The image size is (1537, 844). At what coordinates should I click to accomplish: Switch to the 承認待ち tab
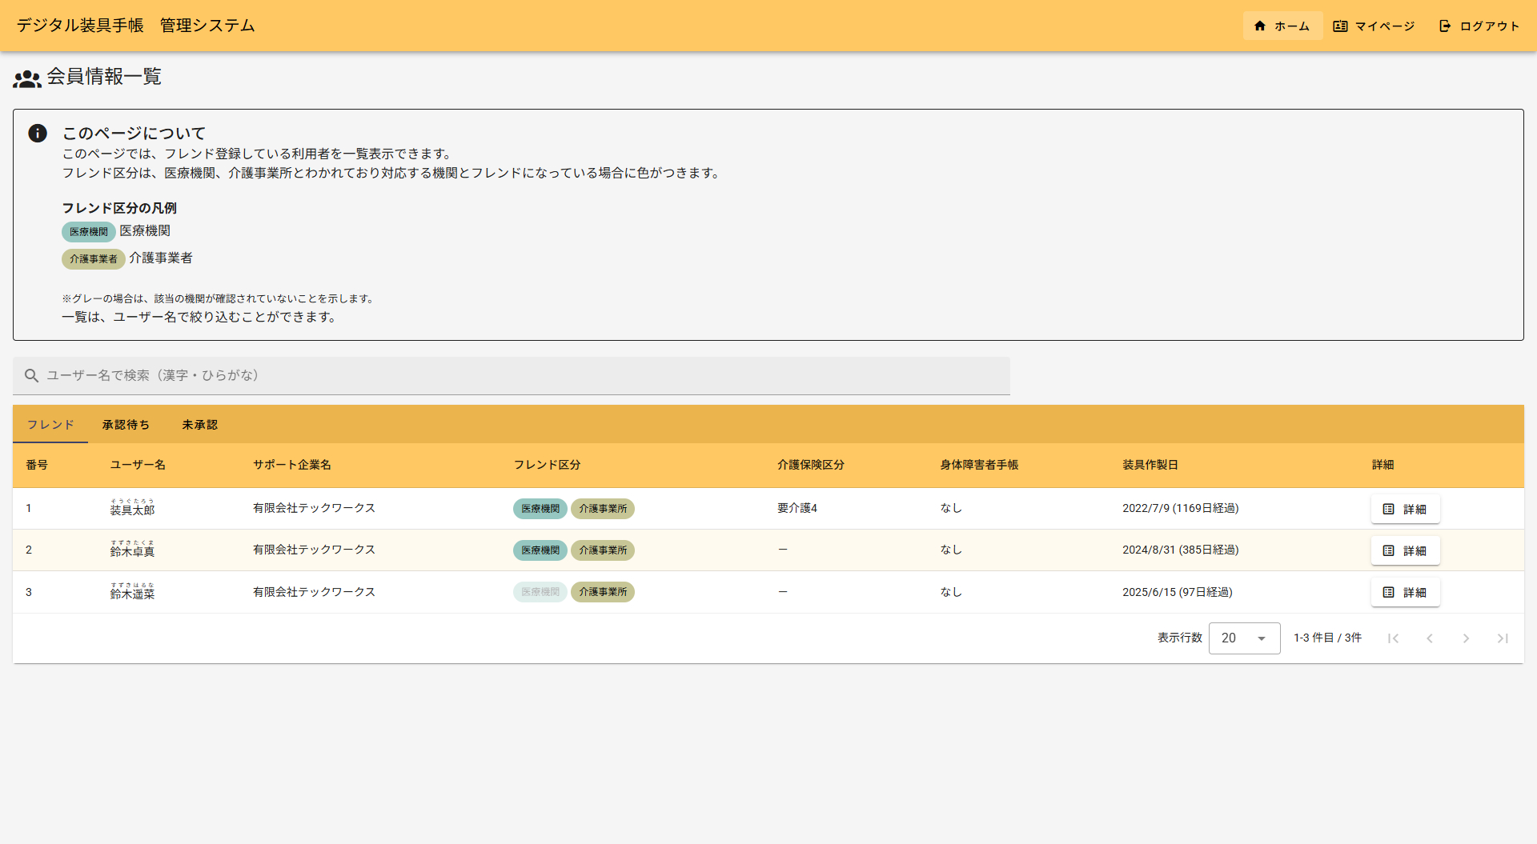(126, 425)
